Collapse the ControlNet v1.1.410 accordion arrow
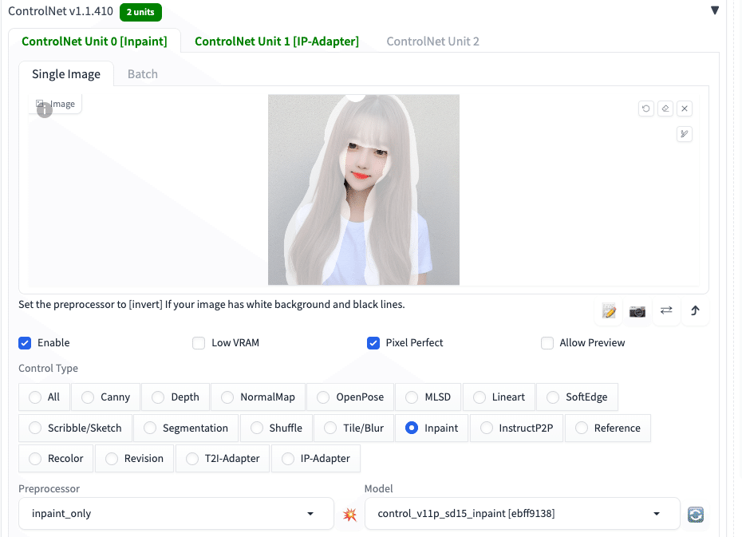The height and width of the screenshot is (537, 742). coord(715,10)
